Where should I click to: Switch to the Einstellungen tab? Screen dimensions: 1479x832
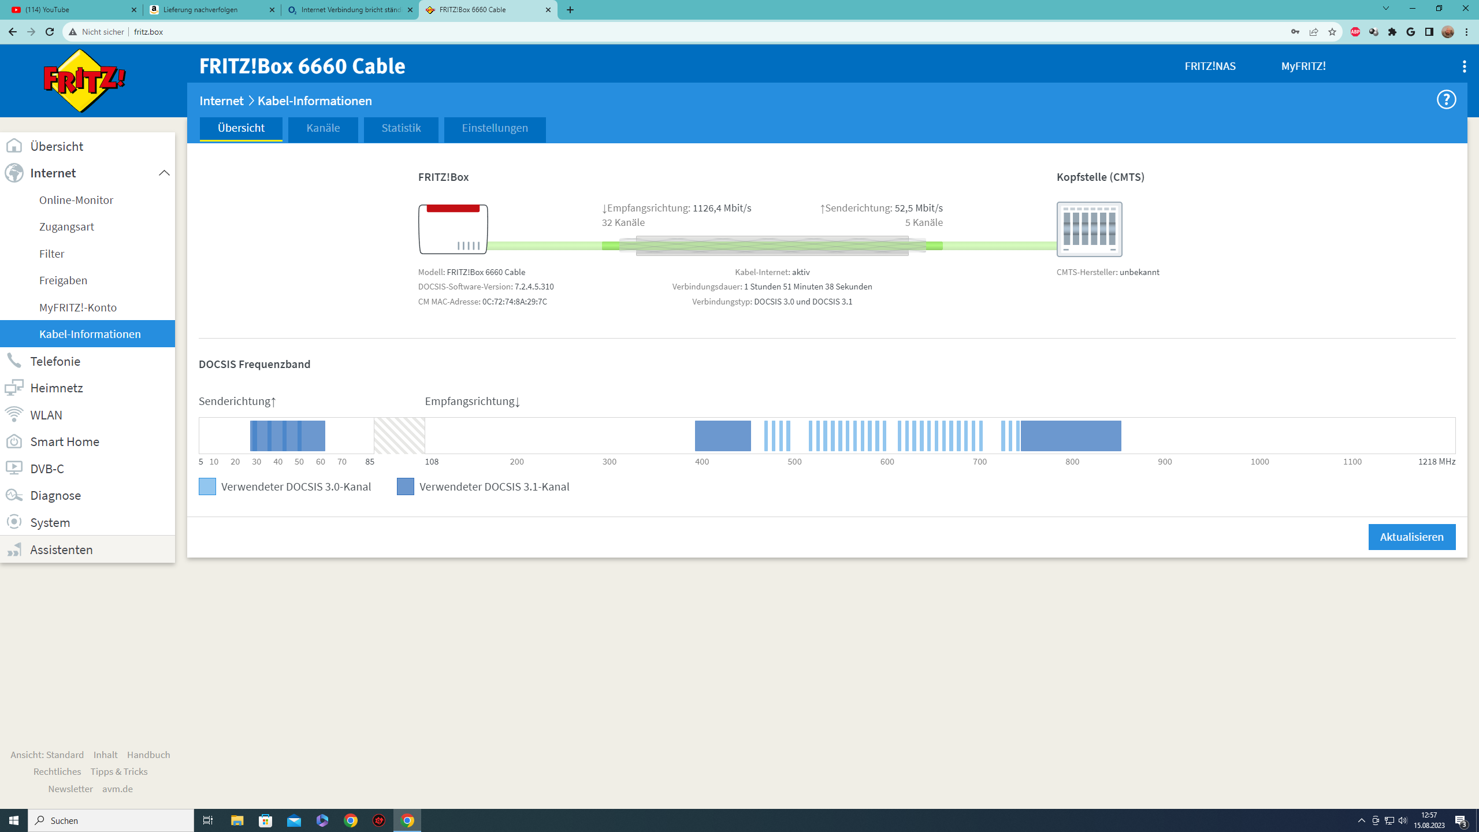[x=495, y=129]
